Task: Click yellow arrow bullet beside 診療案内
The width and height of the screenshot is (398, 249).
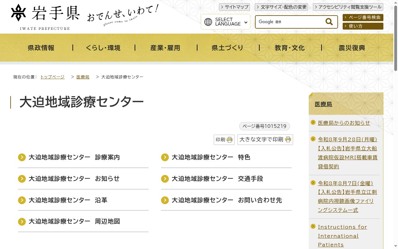Action: [22, 157]
